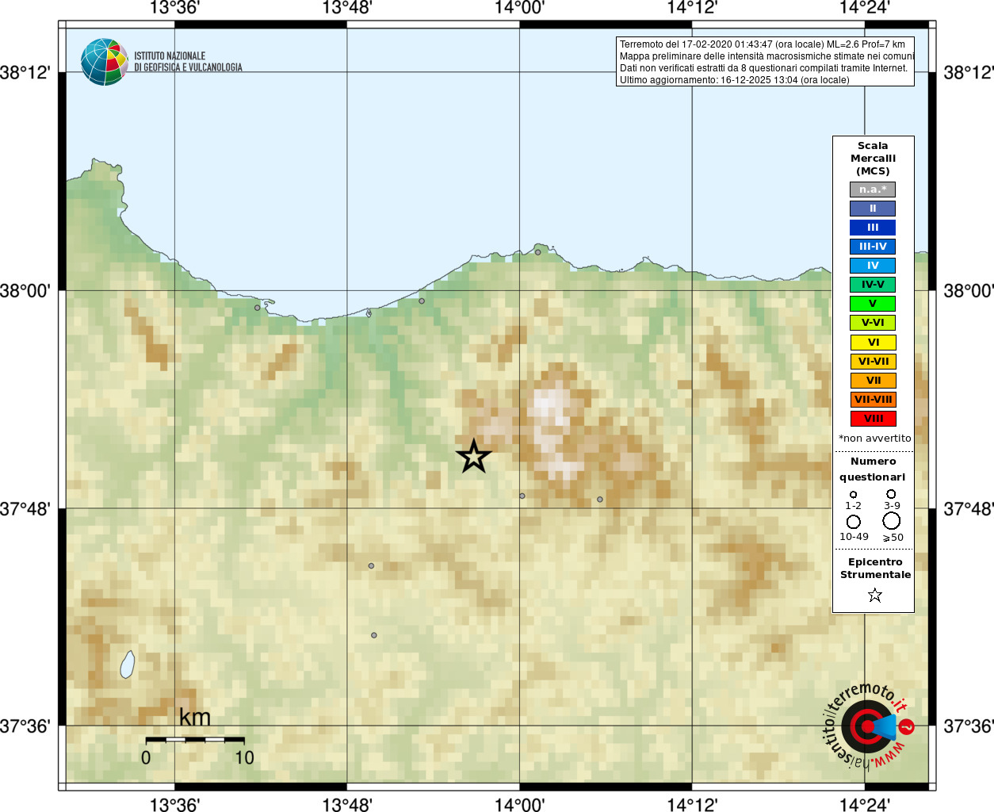This screenshot has height=812, width=994.
Task: Click the star icon under Epicentro Strumentale
Action: (875, 595)
